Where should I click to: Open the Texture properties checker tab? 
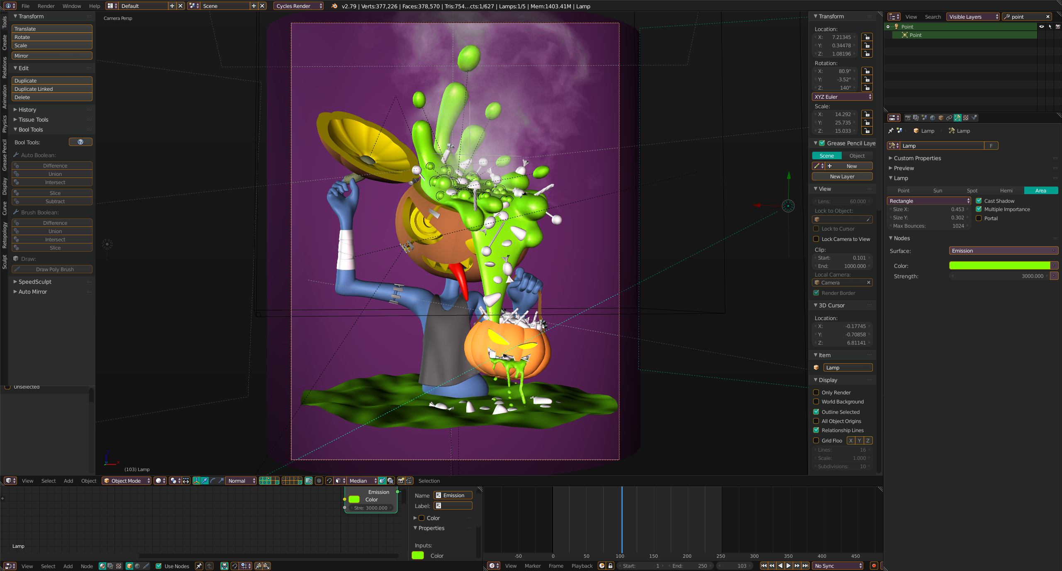(x=966, y=118)
